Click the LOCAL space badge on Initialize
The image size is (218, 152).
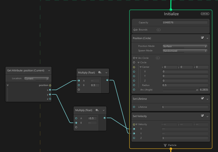[205, 14]
